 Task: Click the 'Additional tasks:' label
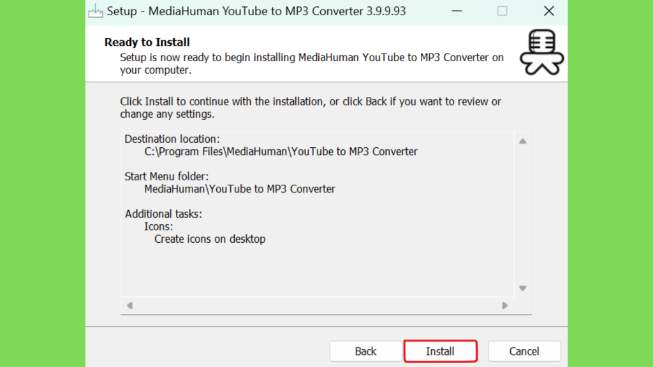point(163,214)
